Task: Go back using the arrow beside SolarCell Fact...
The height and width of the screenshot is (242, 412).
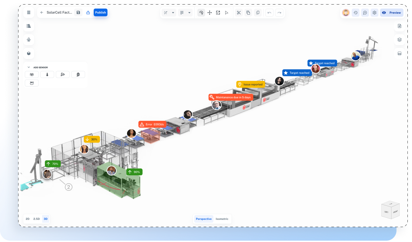Action: pos(42,13)
